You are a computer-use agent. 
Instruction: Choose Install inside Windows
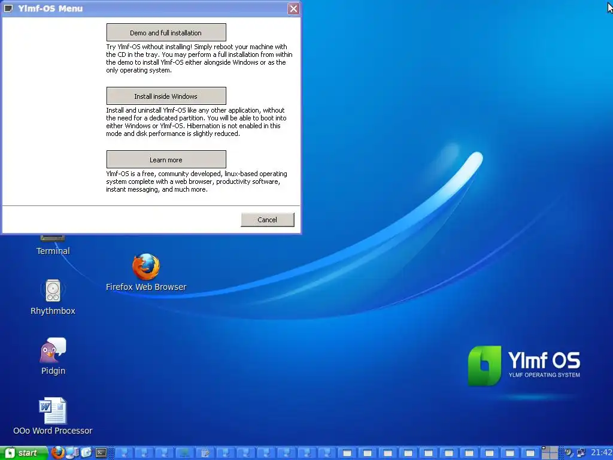(166, 96)
